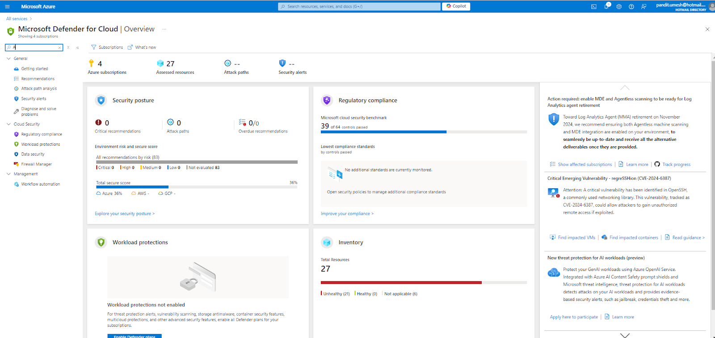This screenshot has width=715, height=338.
Task: Click All recommendations by risk bar
Action: point(197,162)
